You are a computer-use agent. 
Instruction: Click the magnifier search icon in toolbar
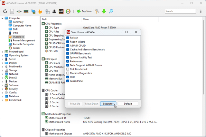click(111, 11)
